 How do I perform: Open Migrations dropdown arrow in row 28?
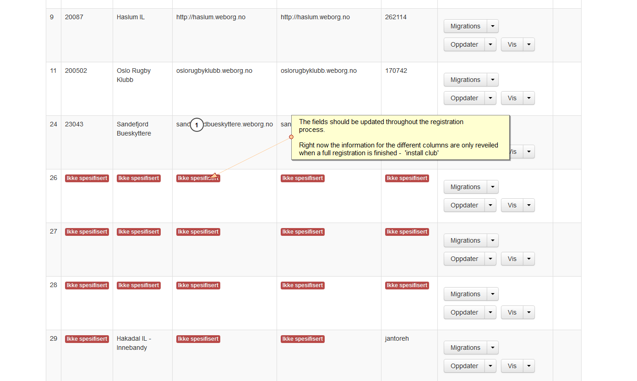pos(492,294)
